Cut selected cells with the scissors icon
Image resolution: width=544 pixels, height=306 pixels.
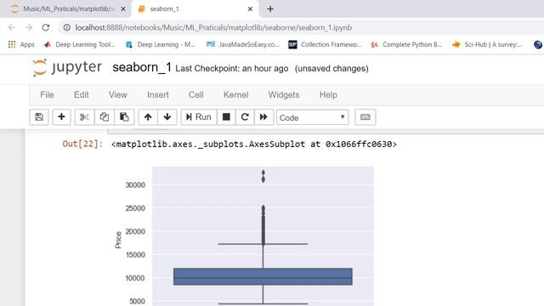(84, 117)
